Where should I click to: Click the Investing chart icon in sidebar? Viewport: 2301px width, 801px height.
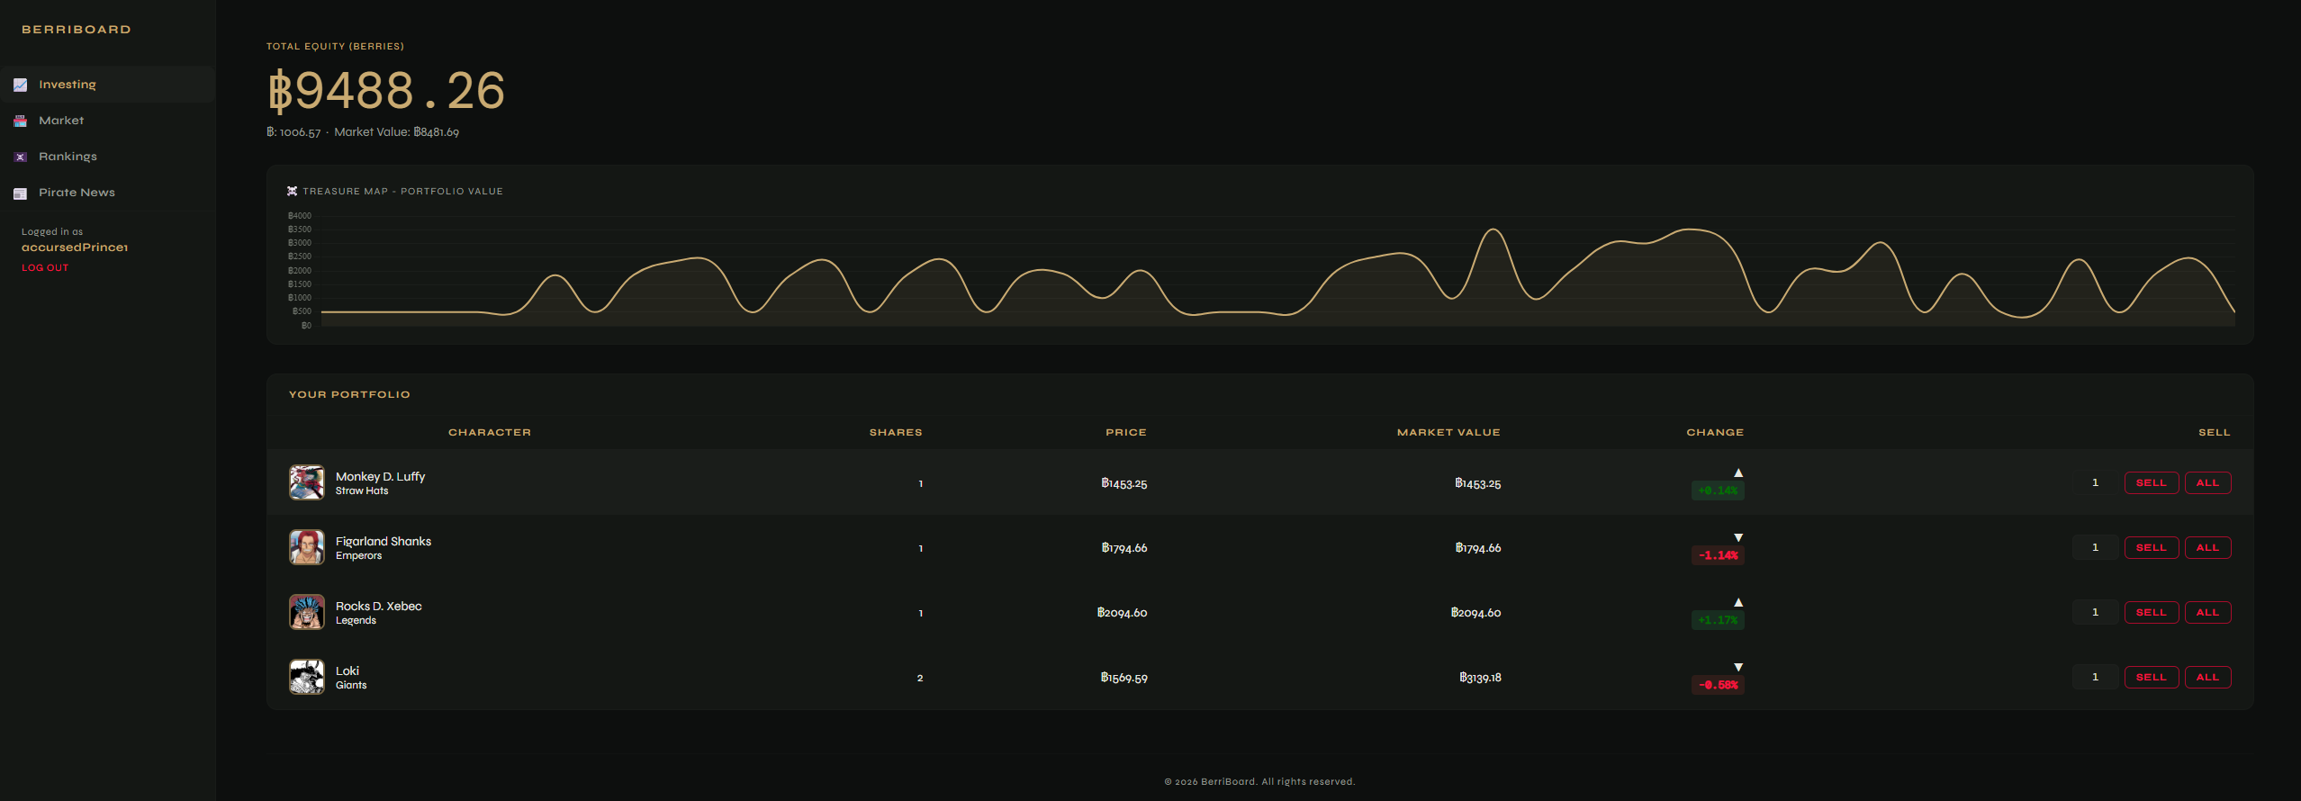(x=20, y=85)
